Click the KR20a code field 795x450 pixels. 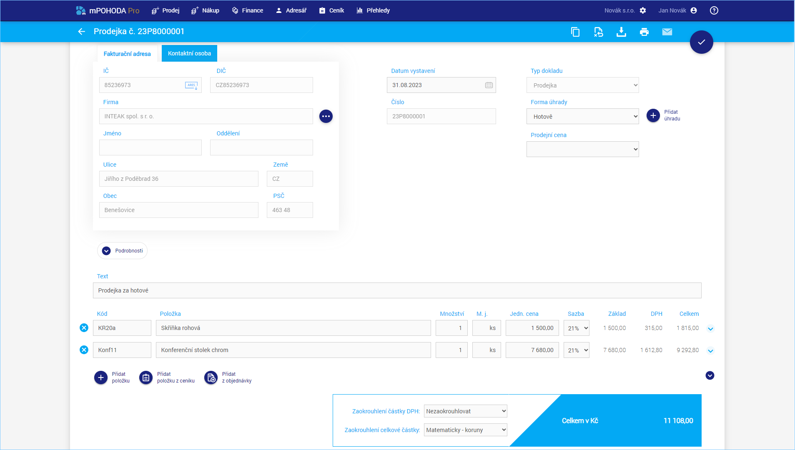[122, 328]
